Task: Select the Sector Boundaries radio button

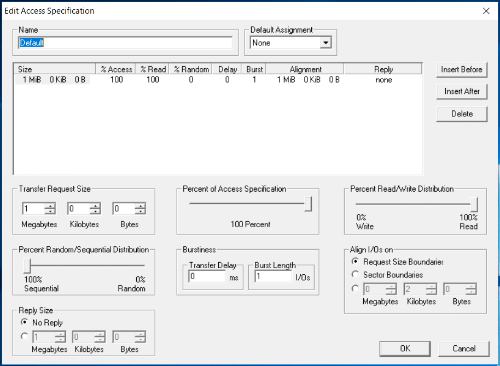Action: click(x=355, y=274)
